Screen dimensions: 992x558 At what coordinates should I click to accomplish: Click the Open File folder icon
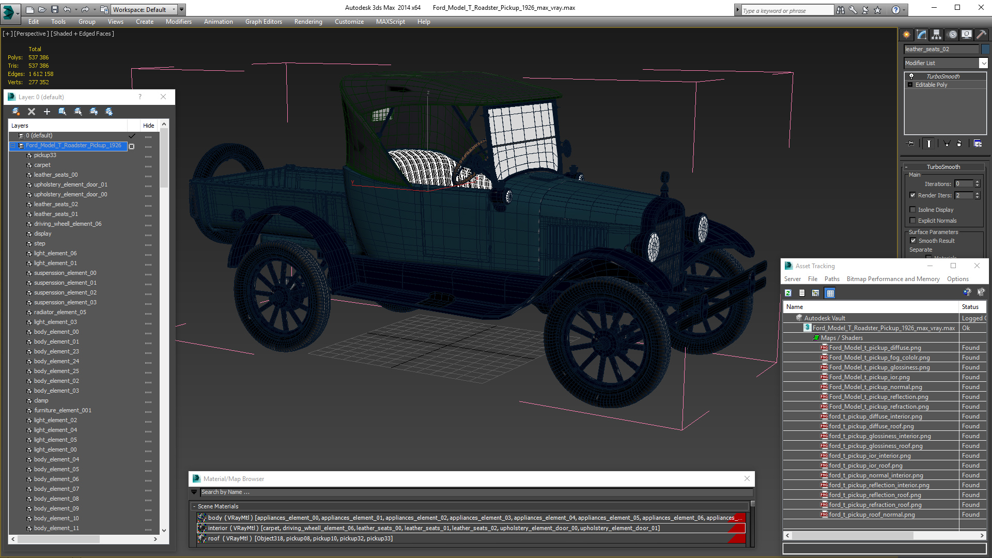click(42, 9)
